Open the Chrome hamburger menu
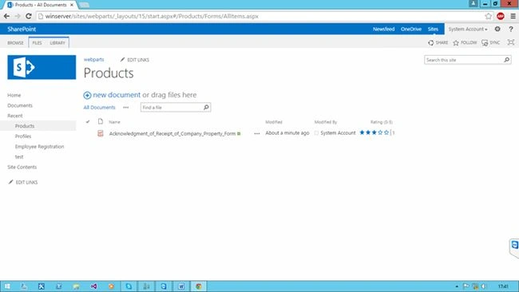 tap(513, 16)
